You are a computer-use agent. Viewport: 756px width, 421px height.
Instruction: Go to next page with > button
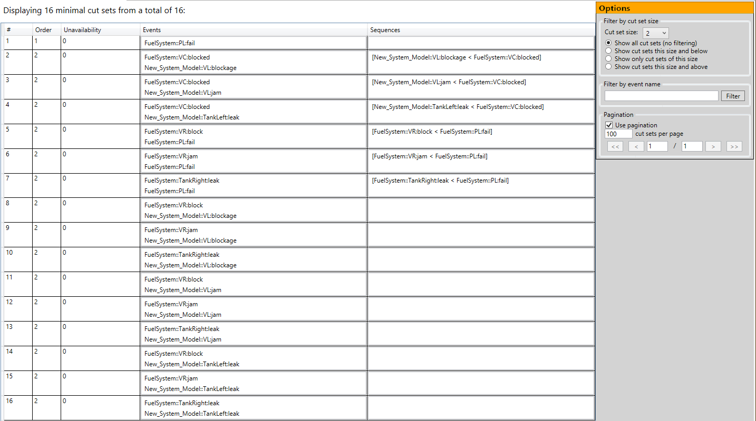[x=713, y=146]
